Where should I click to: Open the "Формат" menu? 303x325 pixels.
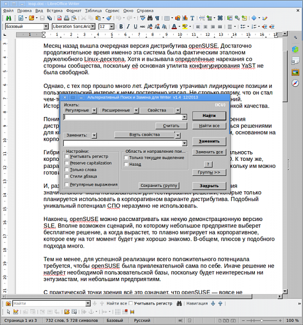(74, 11)
